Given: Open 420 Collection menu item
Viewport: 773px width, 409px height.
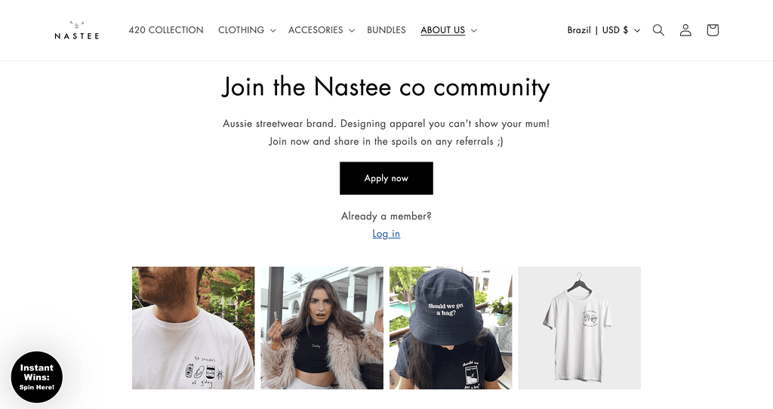Looking at the screenshot, I should coord(165,30).
